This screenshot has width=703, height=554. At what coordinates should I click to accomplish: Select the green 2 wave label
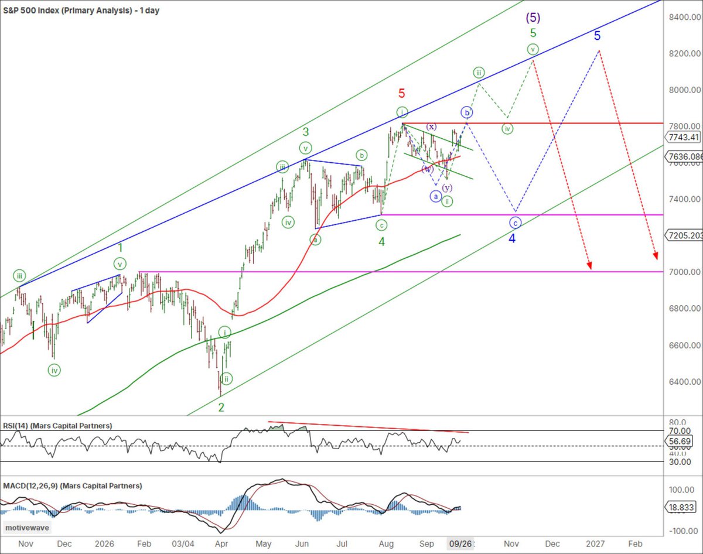pos(221,407)
